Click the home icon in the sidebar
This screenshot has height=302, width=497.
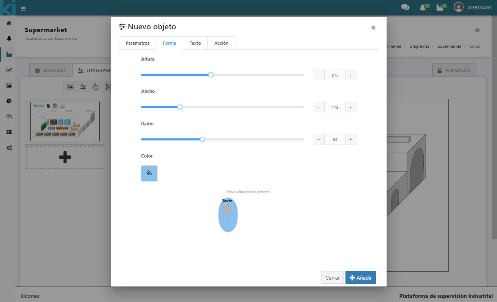[9, 23]
